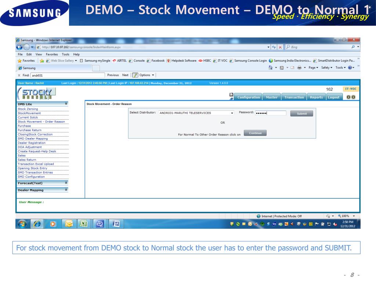This screenshot has height=282, width=376.
Task: Click the Bing search magnifier icon
Action: (353, 47)
